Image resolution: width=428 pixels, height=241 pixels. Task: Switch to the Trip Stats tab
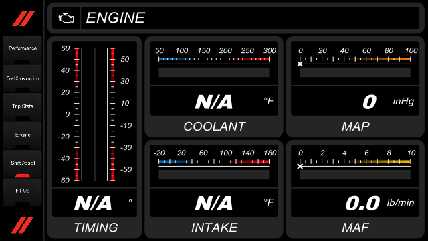pos(23,107)
